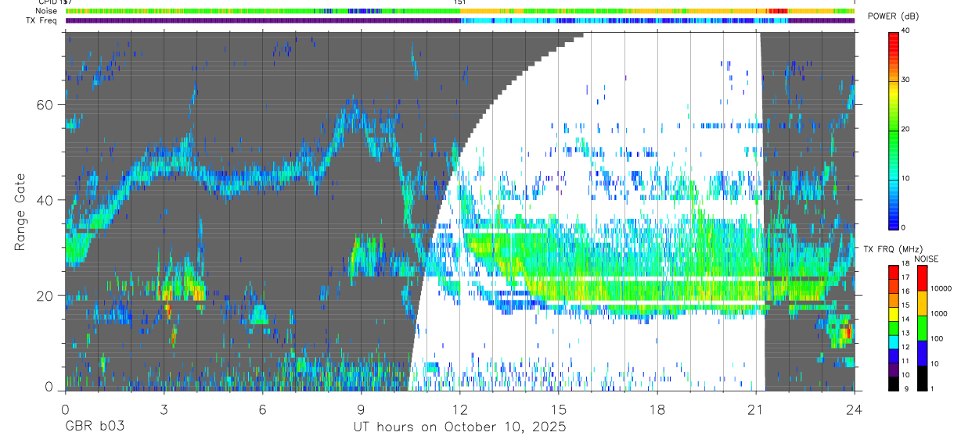Click the NOISE legend title

927,259
